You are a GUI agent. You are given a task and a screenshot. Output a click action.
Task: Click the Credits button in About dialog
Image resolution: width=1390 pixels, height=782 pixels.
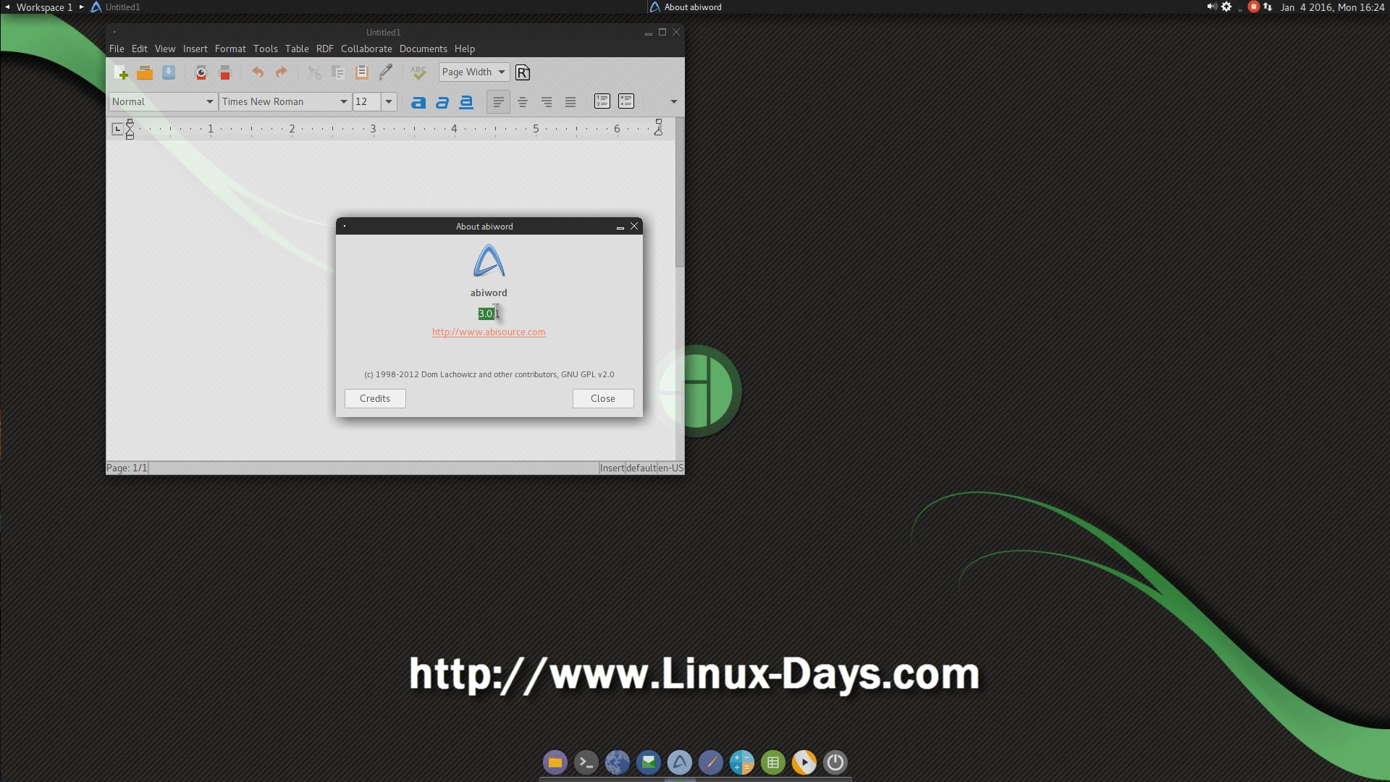coord(375,398)
